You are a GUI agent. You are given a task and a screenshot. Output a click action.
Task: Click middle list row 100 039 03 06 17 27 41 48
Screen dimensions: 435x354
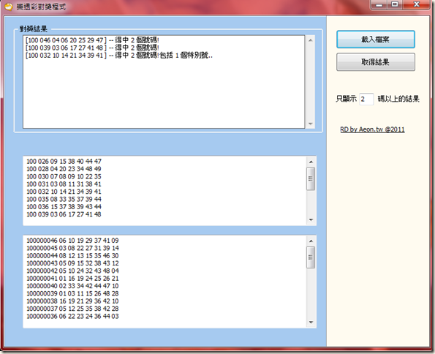[64, 214]
